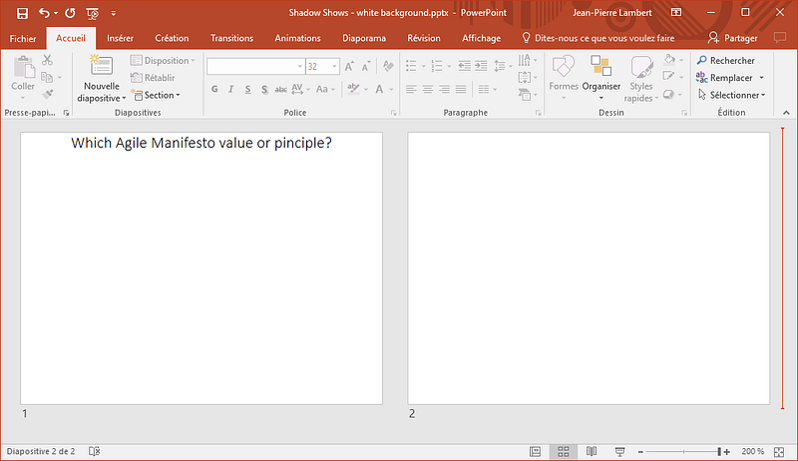Click the Partager share button

[733, 38]
